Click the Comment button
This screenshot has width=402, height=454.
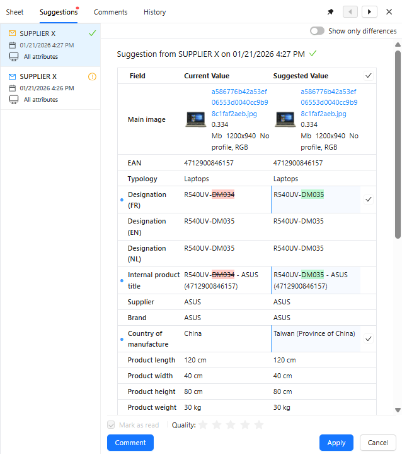tap(130, 443)
